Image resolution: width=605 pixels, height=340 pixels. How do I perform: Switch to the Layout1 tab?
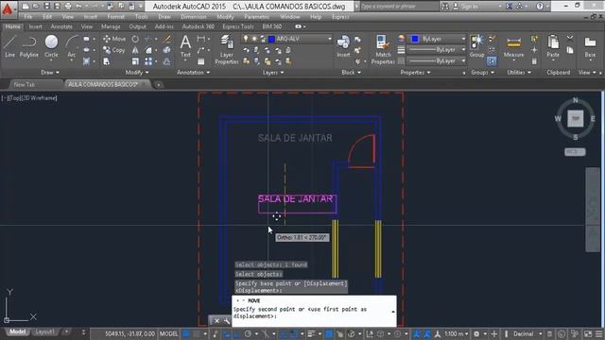pos(44,331)
